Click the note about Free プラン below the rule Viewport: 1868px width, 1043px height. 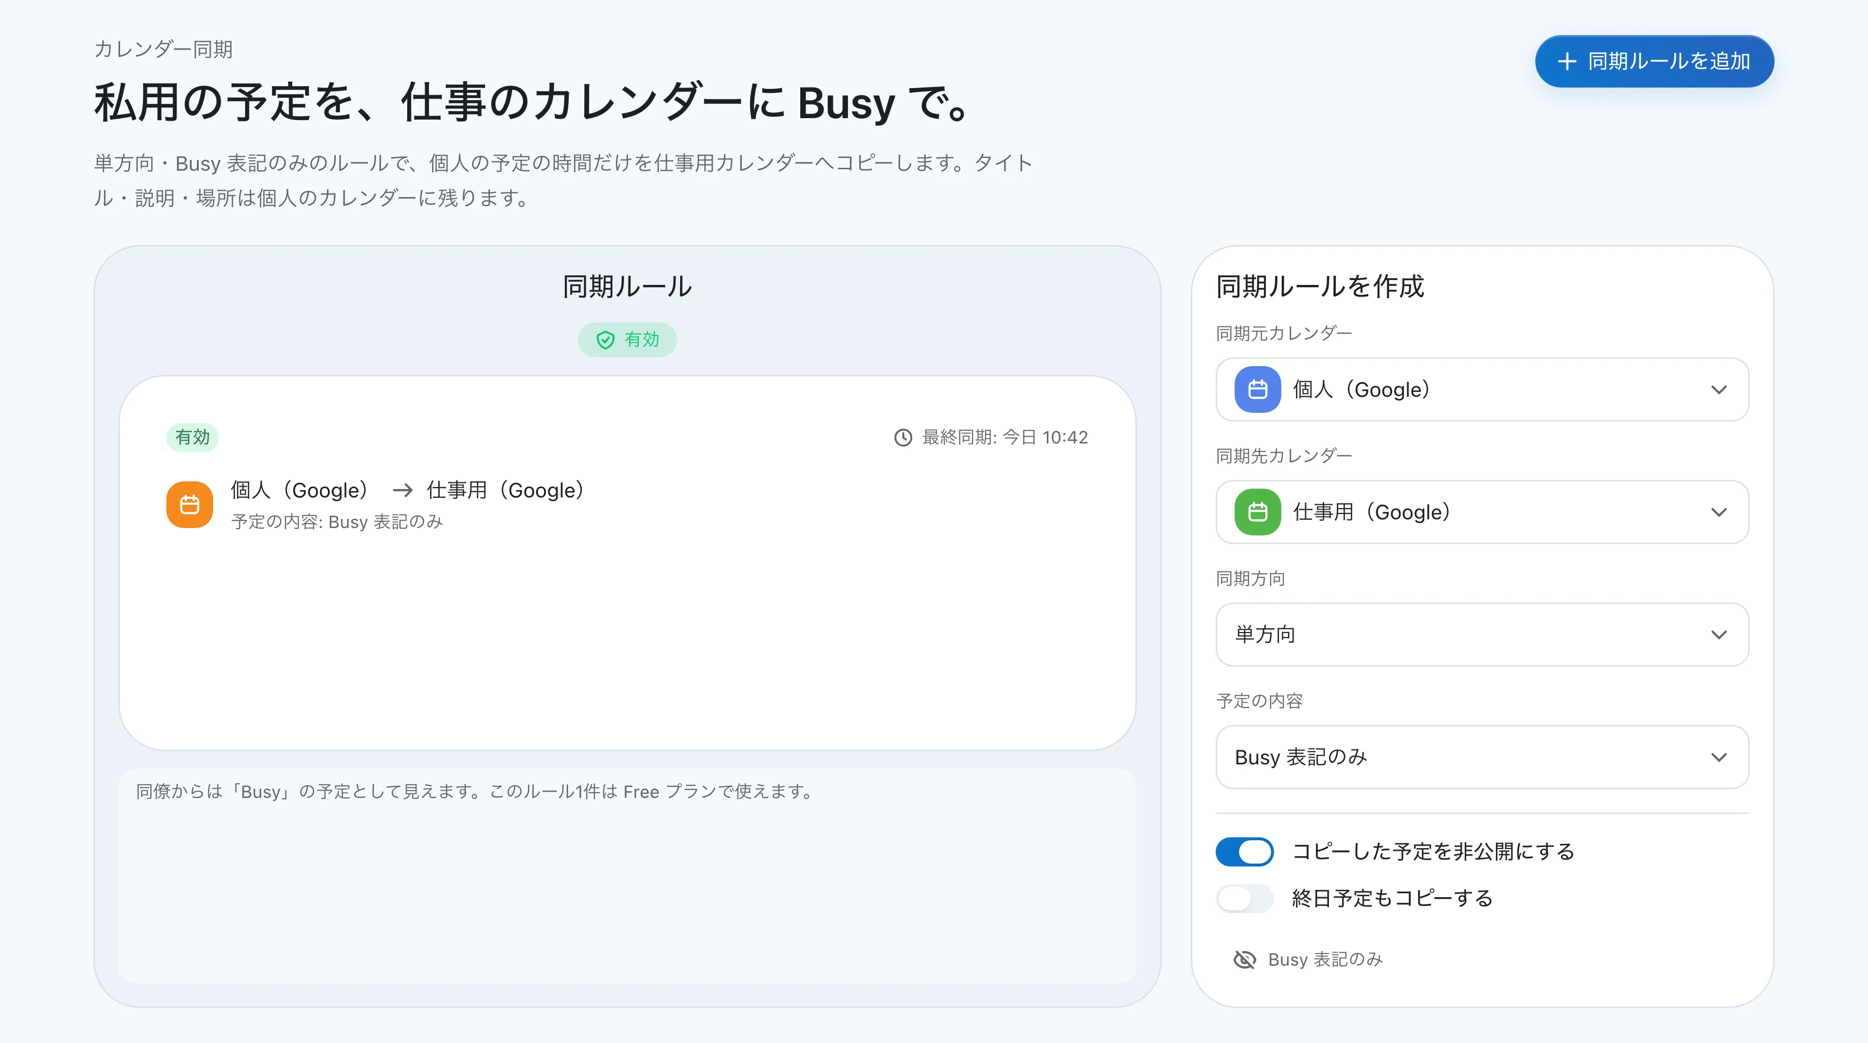click(x=475, y=792)
